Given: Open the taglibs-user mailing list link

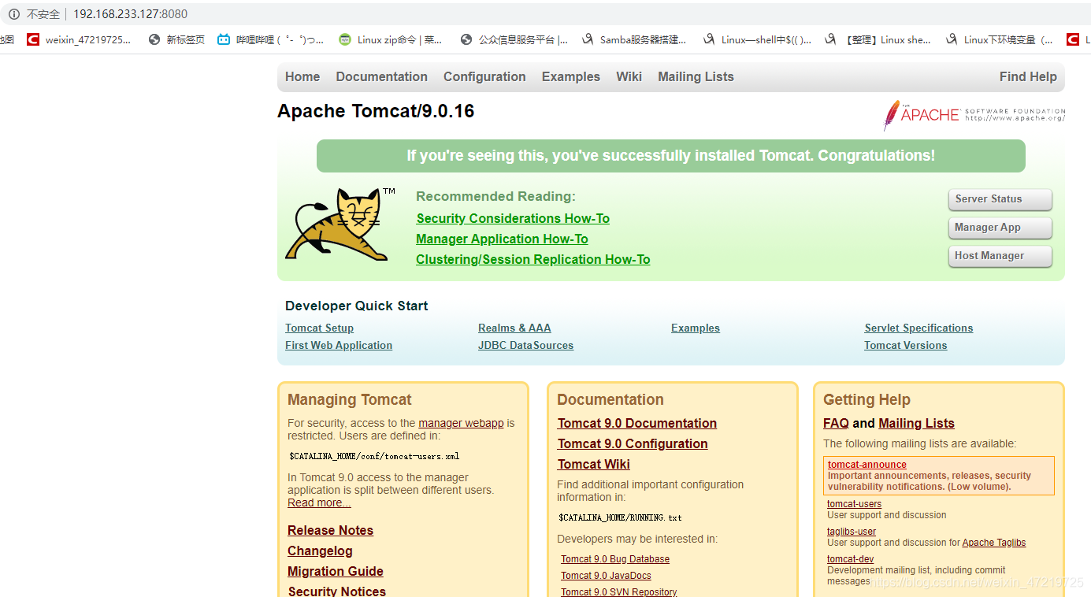Looking at the screenshot, I should [x=852, y=532].
